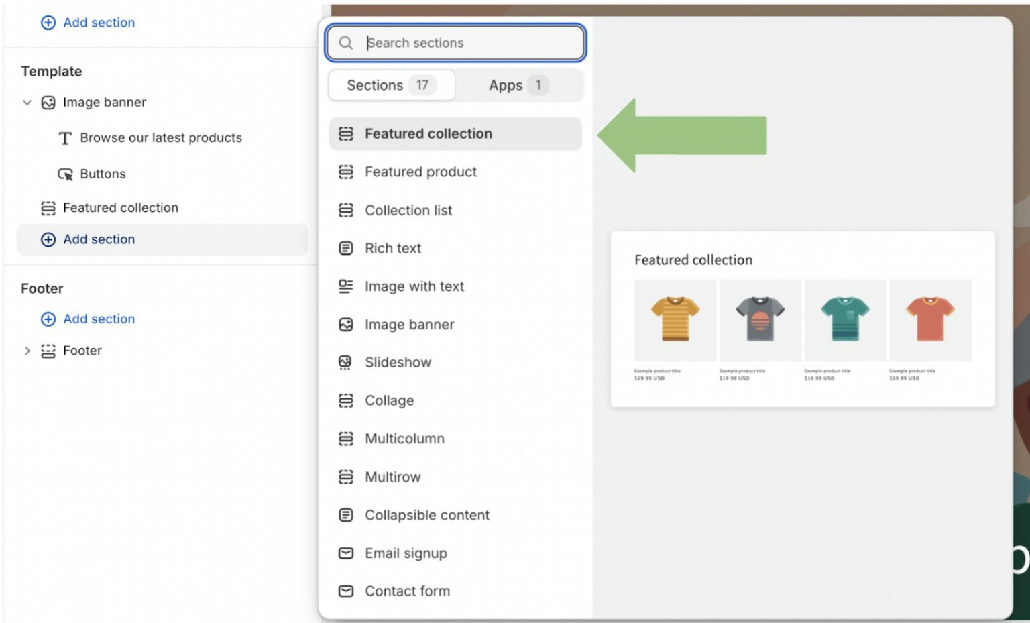Image resolution: width=1030 pixels, height=623 pixels.
Task: Click the Rich text section icon
Action: [x=345, y=248]
